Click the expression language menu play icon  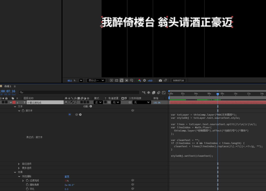(80, 115)
